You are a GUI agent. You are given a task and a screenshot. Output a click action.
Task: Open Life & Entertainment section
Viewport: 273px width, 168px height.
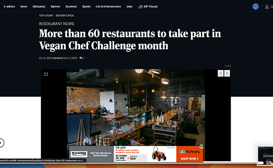click(x=108, y=6)
